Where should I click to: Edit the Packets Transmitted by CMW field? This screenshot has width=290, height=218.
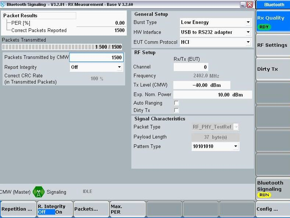(96, 57)
